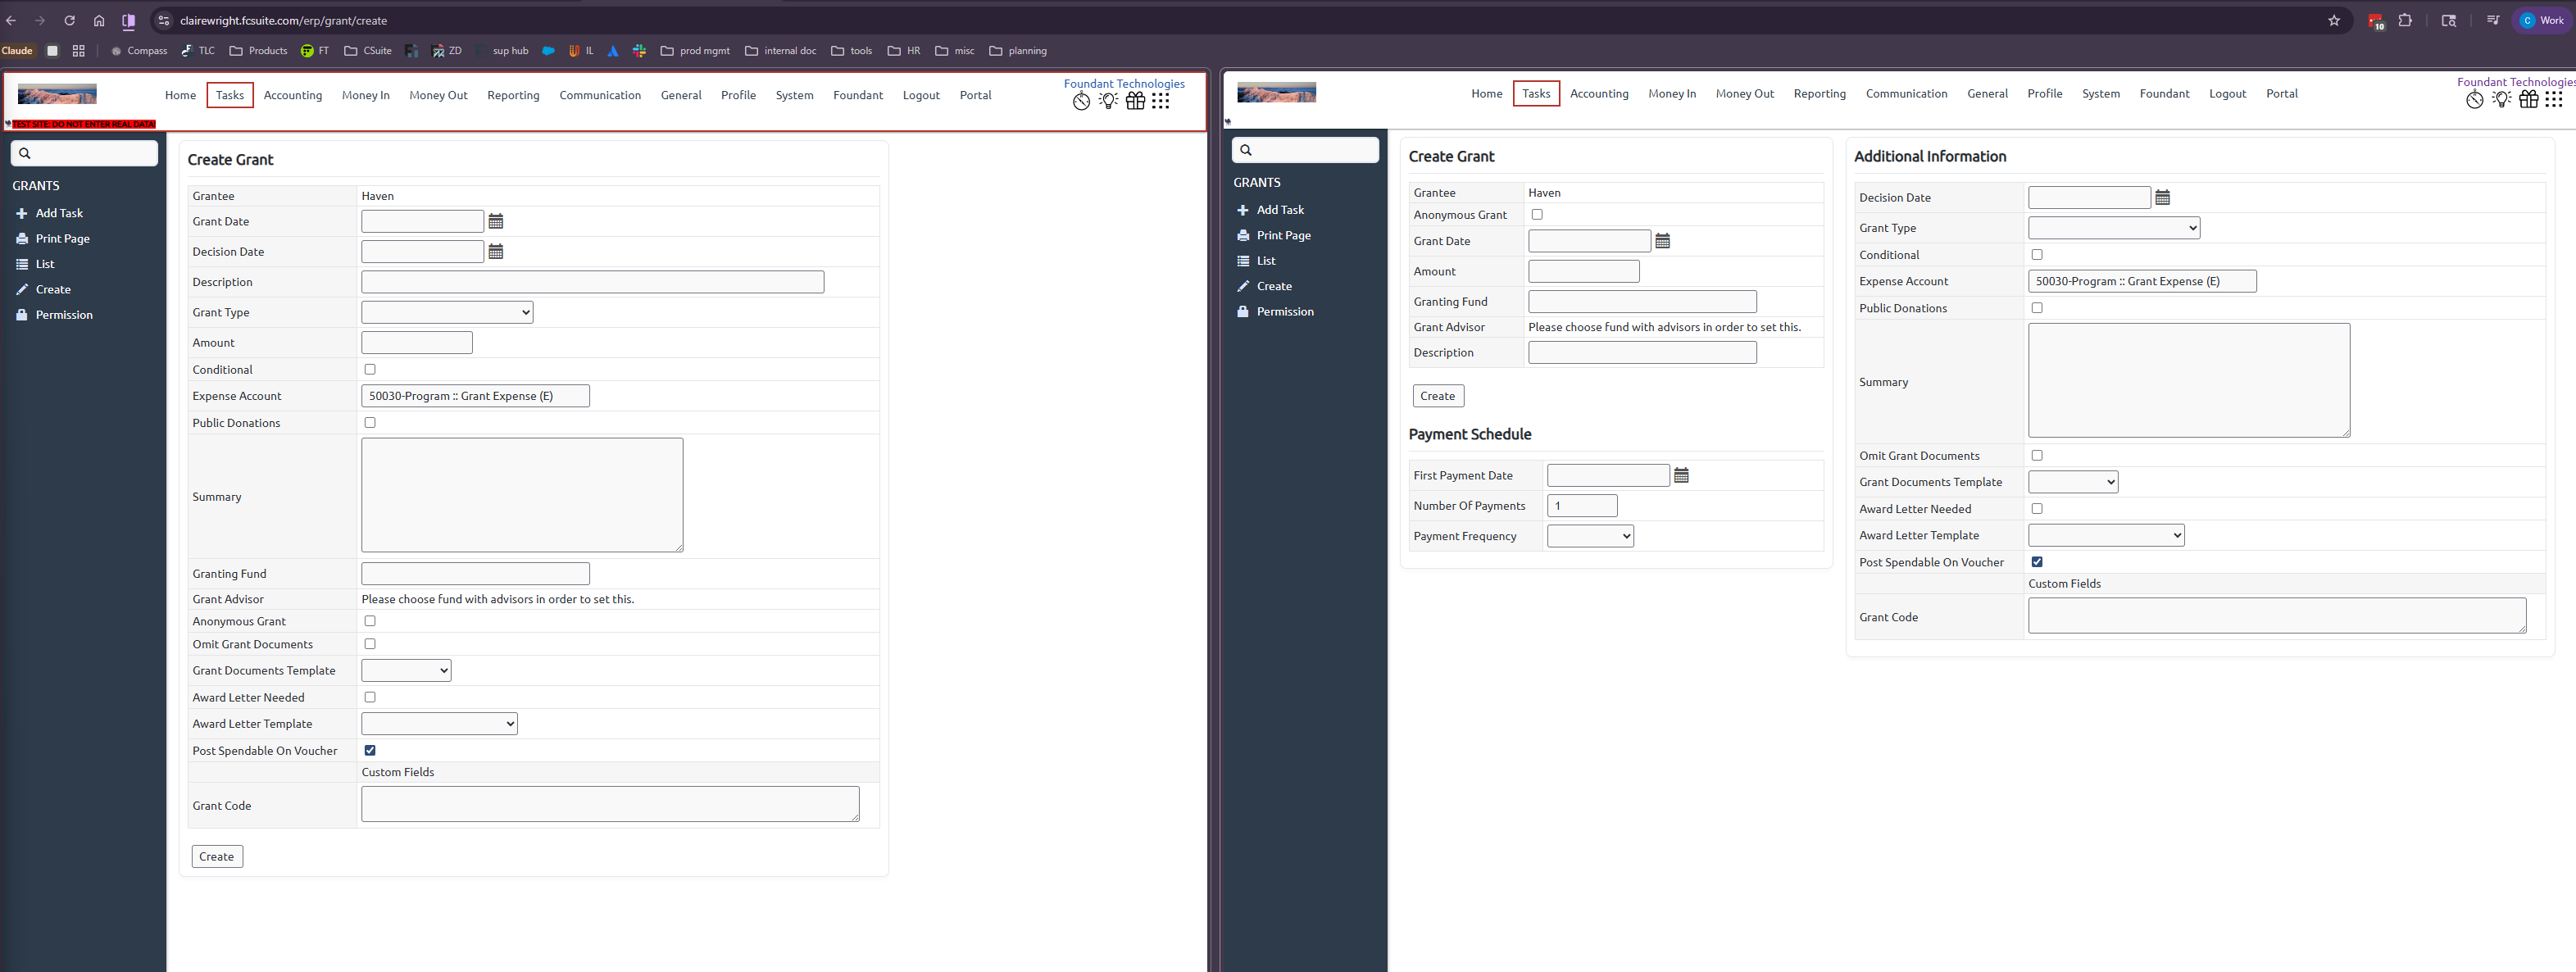Uncheck Post Spendable On Voucher in right page

pyautogui.click(x=2037, y=562)
